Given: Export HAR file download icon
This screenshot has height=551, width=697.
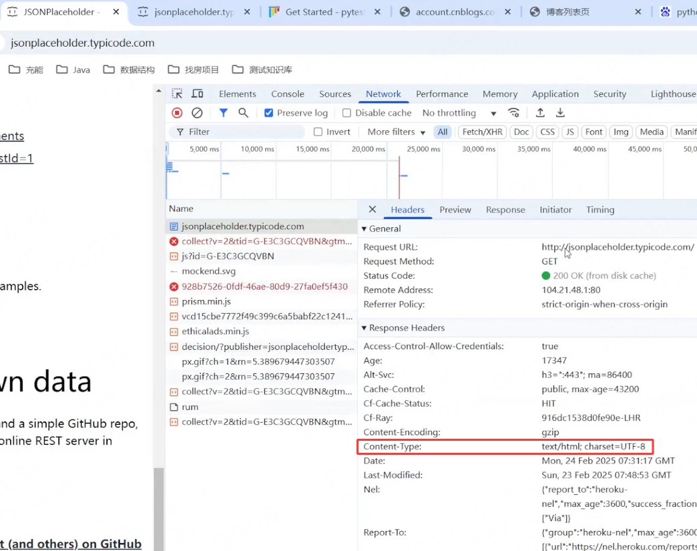Looking at the screenshot, I should [560, 113].
